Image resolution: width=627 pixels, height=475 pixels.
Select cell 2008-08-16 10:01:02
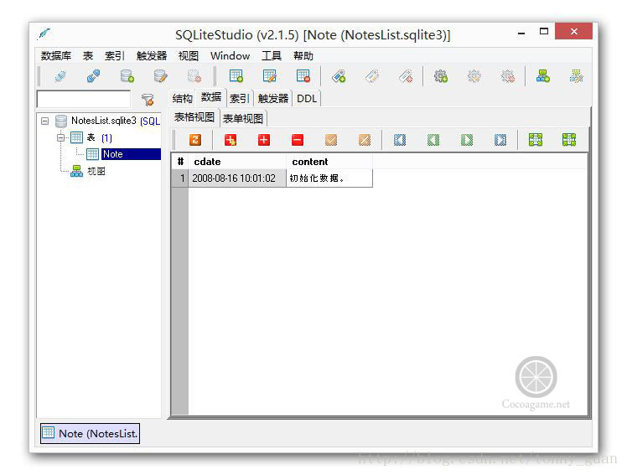pos(237,178)
